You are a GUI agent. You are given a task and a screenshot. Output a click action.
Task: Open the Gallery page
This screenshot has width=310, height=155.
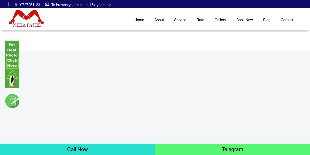click(220, 20)
